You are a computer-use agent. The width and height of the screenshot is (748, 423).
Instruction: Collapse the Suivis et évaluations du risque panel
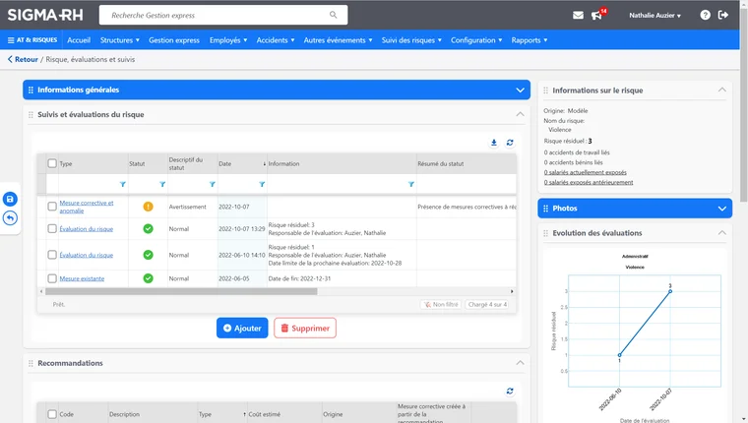[520, 114]
